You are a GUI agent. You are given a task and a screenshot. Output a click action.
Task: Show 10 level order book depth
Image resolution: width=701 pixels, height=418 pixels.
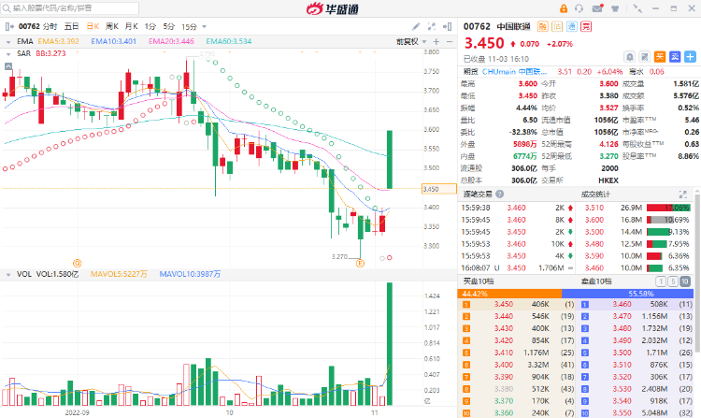[685, 281]
